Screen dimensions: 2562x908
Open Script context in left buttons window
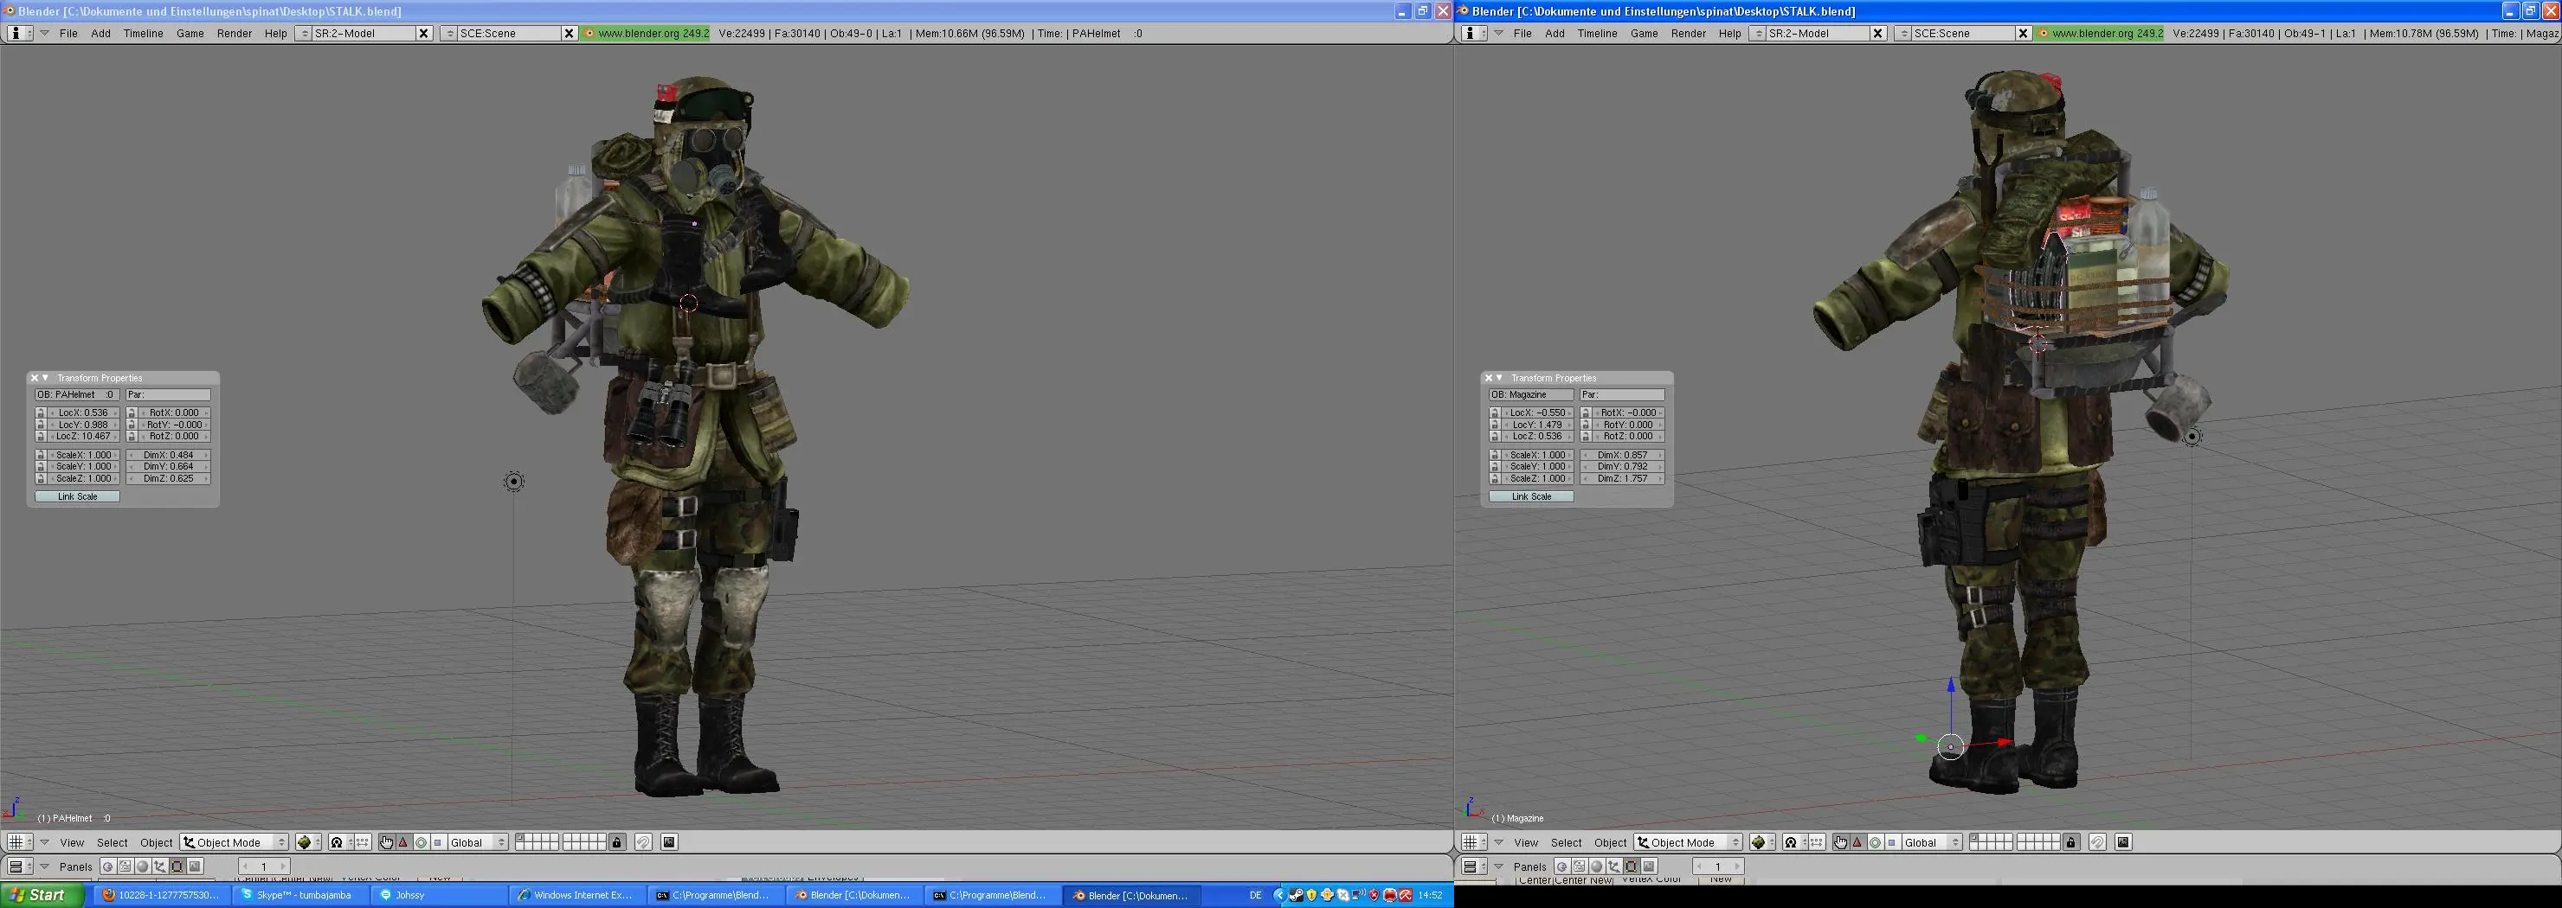coord(126,866)
